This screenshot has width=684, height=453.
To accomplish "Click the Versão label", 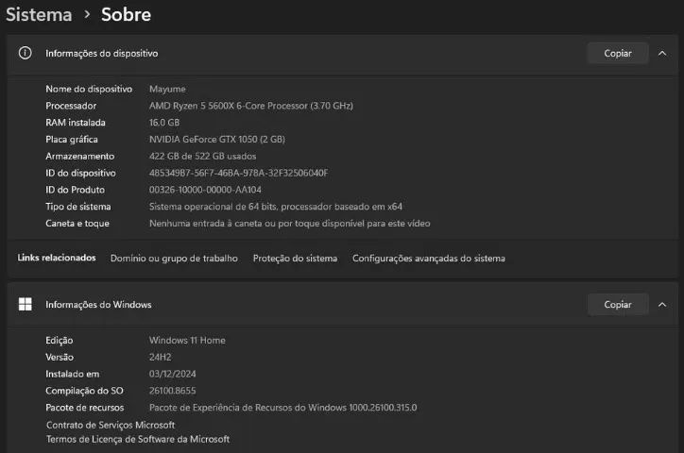I will coord(60,357).
